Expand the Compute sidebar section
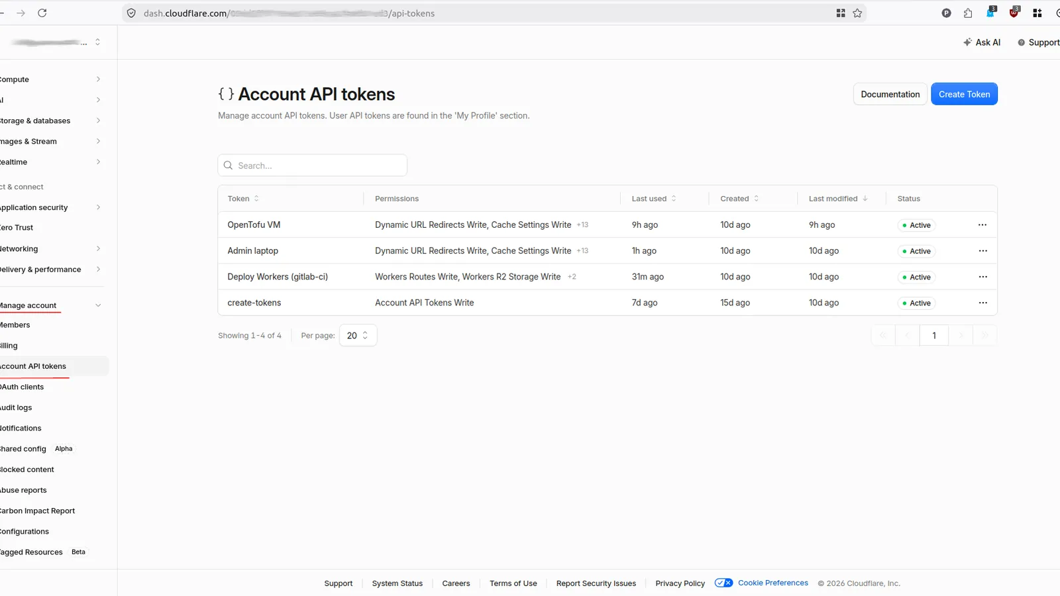Image resolution: width=1060 pixels, height=596 pixels. tap(98, 79)
